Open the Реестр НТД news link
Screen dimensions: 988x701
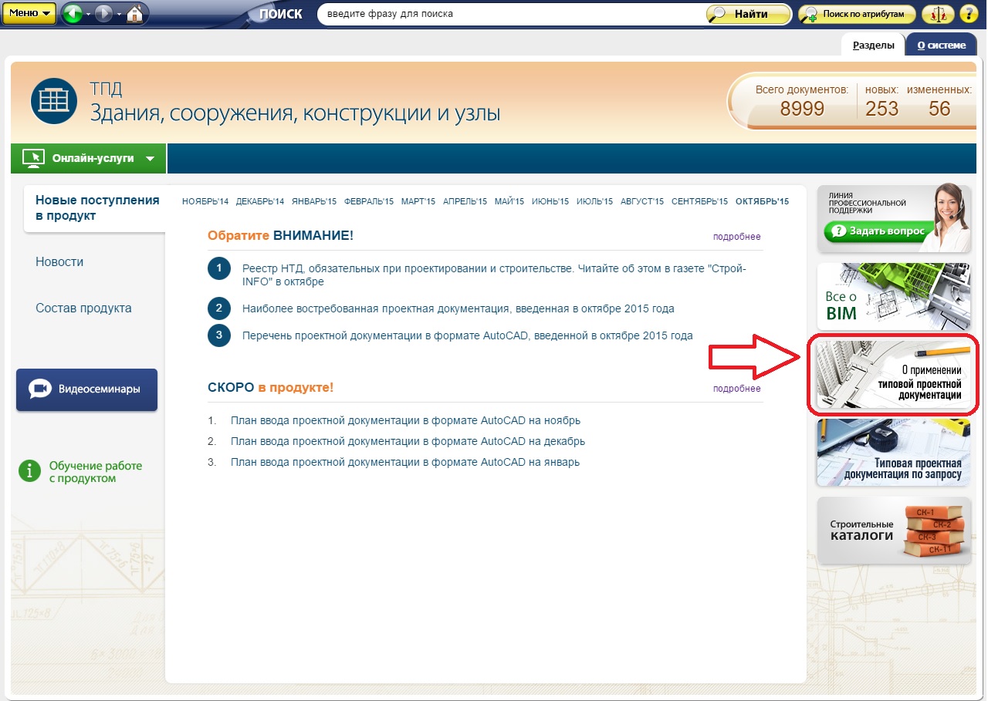(x=494, y=275)
